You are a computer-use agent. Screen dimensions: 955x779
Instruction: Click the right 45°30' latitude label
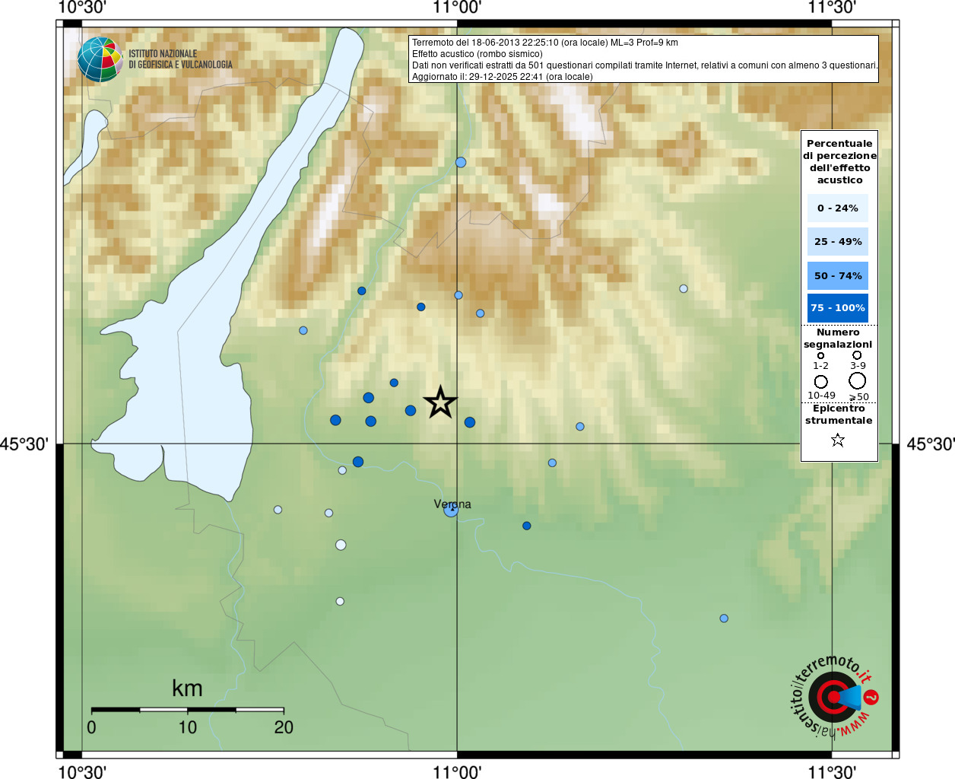[x=931, y=444]
